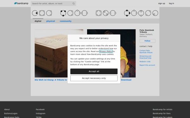
Task: Open the Privacy Policy link
Action: 106,51
